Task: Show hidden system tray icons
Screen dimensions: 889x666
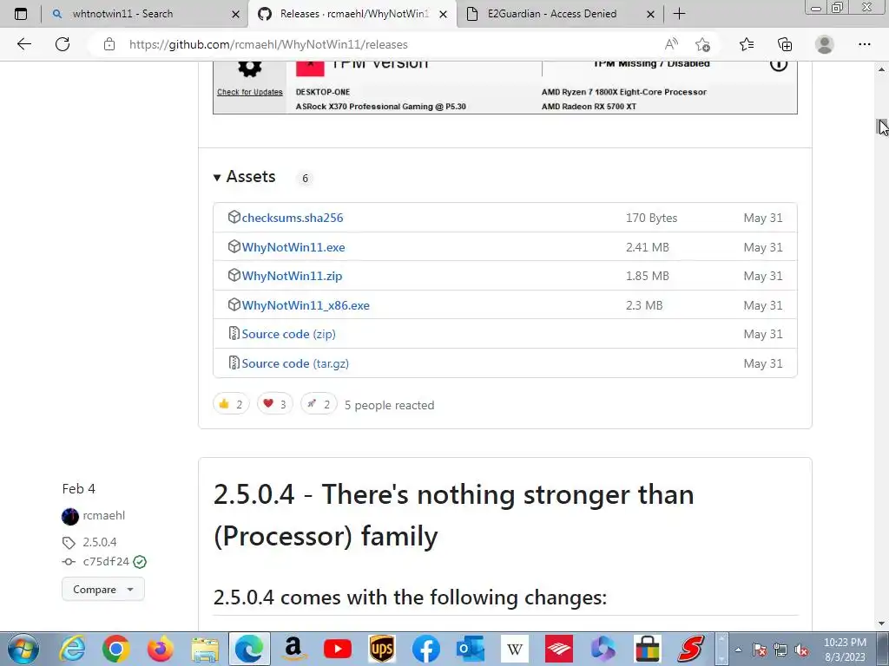Action: [x=738, y=650]
